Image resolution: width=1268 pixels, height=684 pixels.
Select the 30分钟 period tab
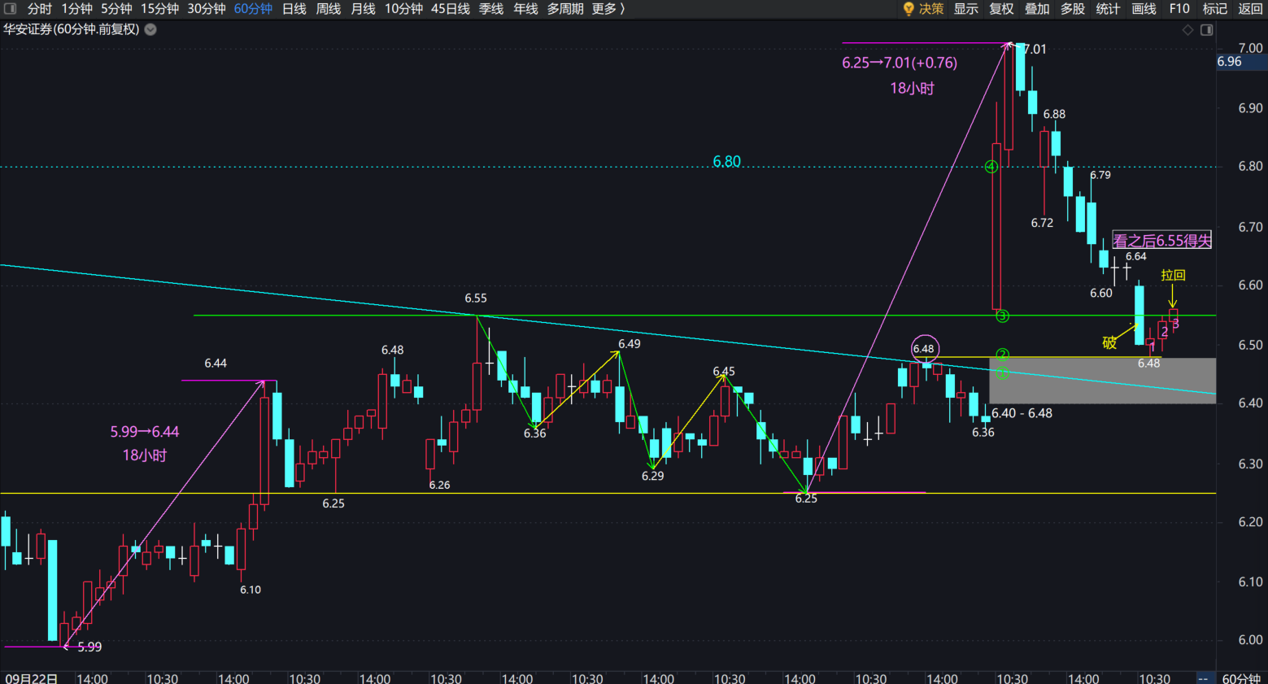click(x=206, y=9)
